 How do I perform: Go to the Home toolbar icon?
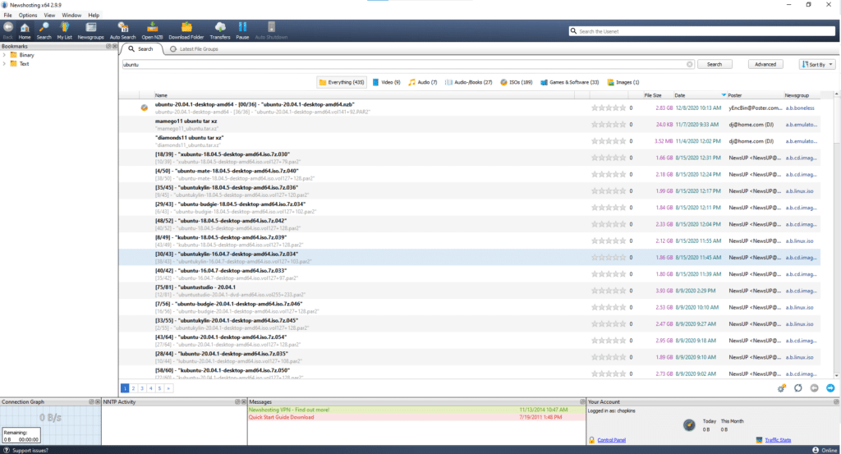(x=25, y=30)
